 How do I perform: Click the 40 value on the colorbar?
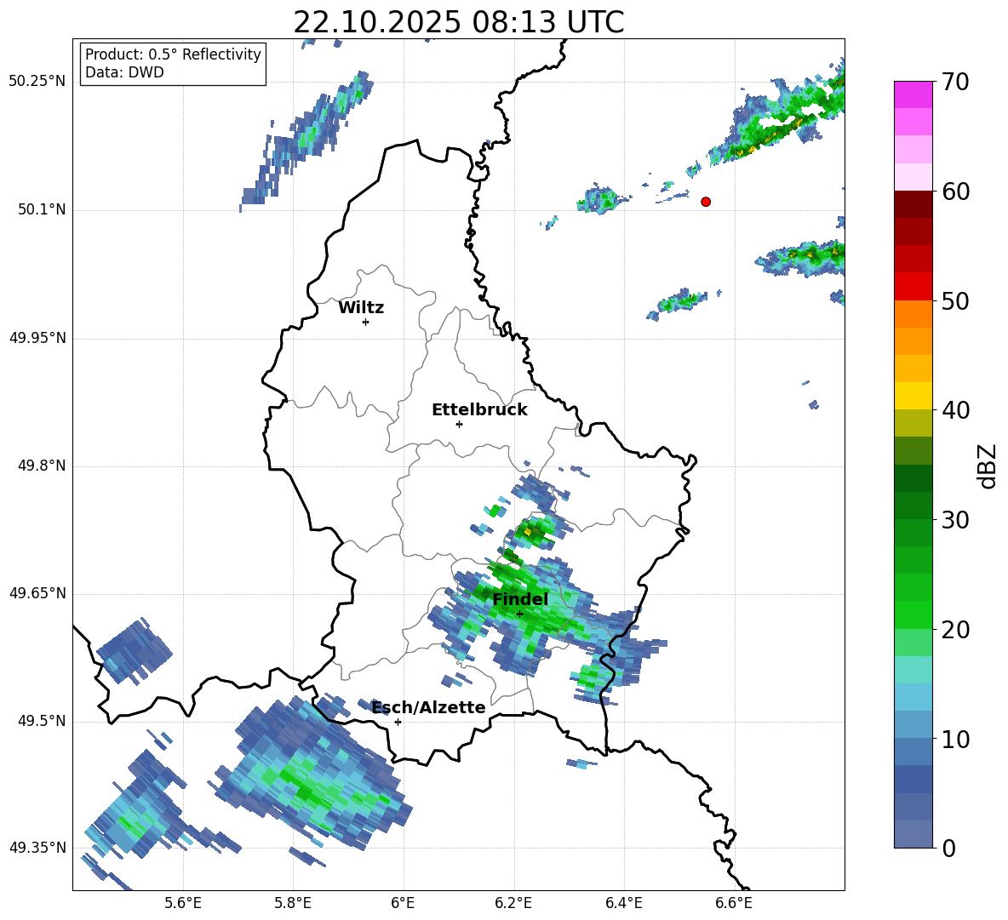tap(955, 410)
